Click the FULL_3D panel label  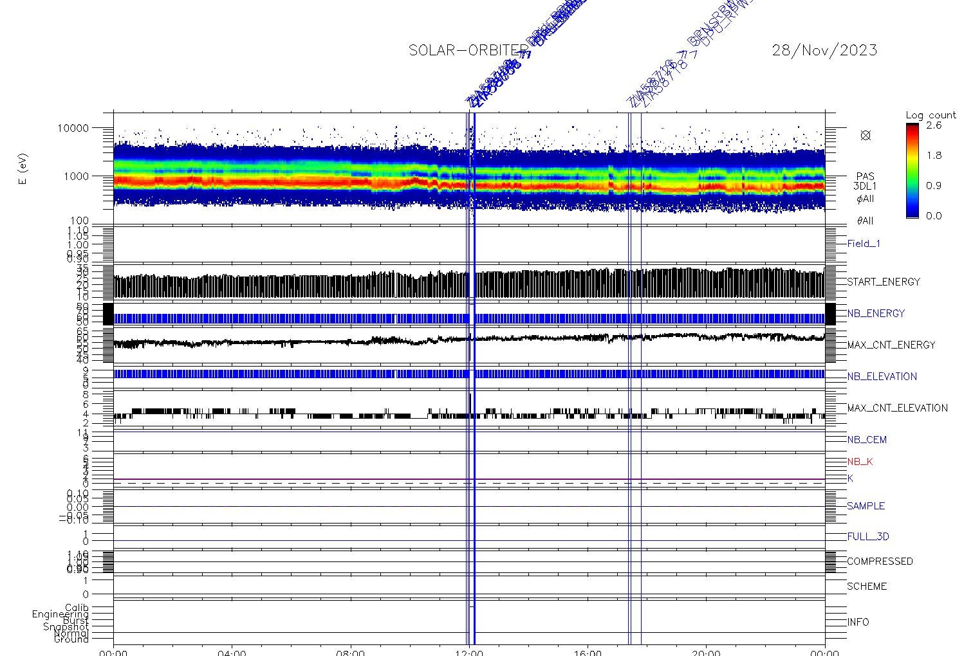(x=868, y=536)
